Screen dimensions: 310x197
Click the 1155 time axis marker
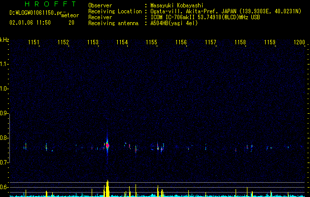click(151, 42)
